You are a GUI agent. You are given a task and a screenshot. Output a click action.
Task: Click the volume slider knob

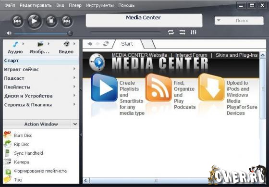tap(70, 33)
